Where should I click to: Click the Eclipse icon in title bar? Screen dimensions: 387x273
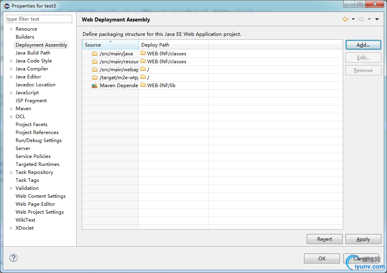click(x=7, y=6)
